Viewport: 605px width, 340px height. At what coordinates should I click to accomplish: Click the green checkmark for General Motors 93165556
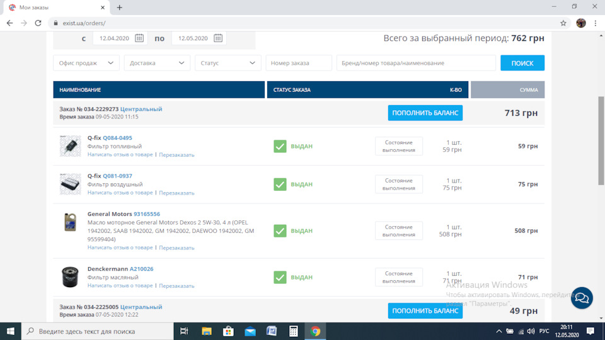[280, 230]
